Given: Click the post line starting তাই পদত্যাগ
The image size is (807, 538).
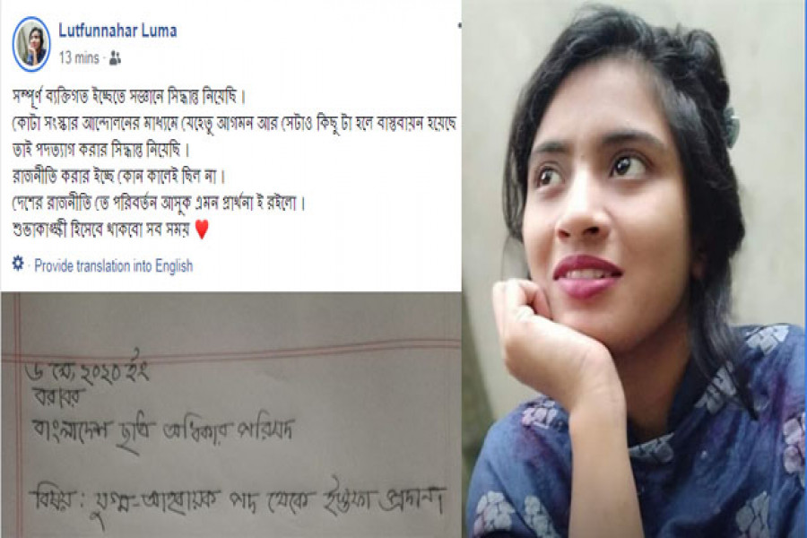Looking at the screenshot, I should coord(101,151).
